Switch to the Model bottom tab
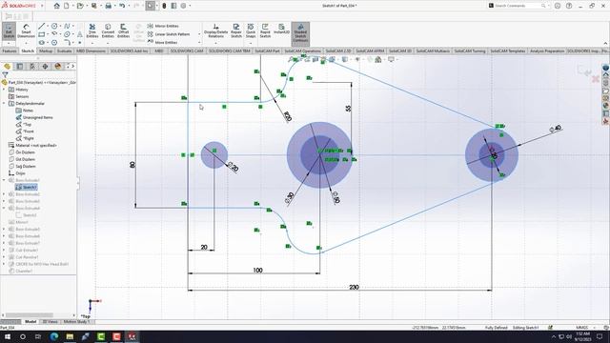This screenshot has height=343, width=610. (30, 322)
